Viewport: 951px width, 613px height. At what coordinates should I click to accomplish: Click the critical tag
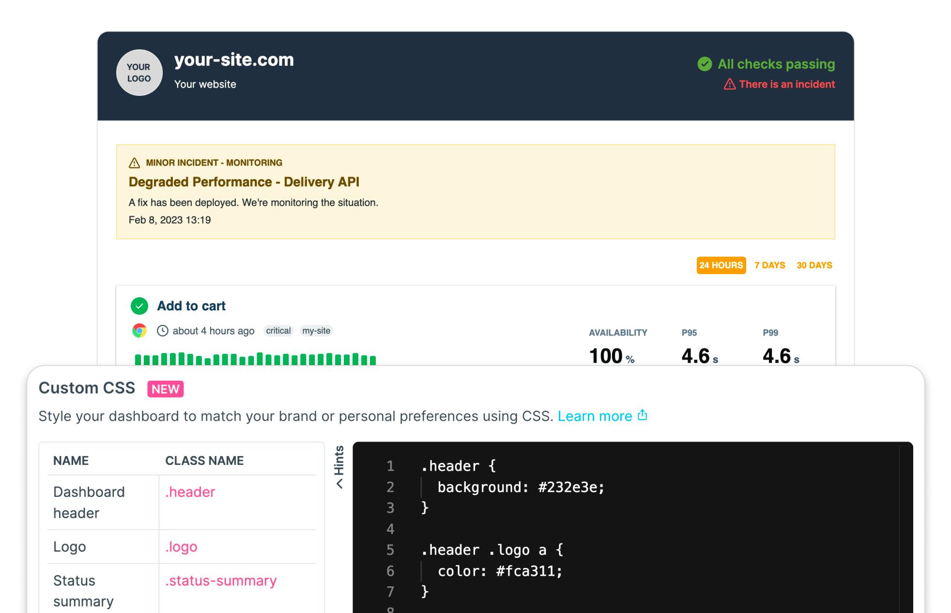278,331
